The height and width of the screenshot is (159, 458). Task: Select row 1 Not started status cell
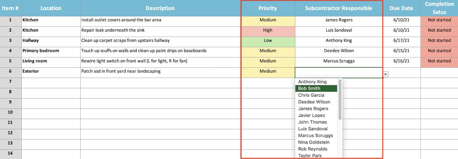click(x=439, y=20)
